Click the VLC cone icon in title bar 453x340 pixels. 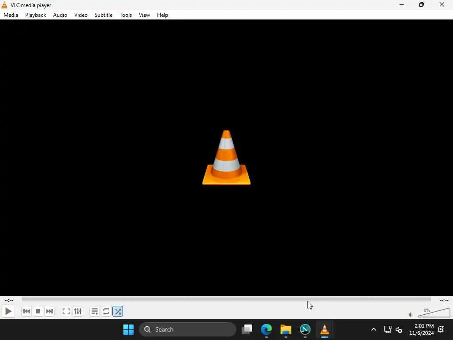4,5
